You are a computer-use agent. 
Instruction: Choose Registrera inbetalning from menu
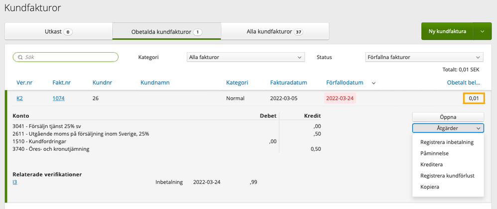pyautogui.click(x=447, y=142)
